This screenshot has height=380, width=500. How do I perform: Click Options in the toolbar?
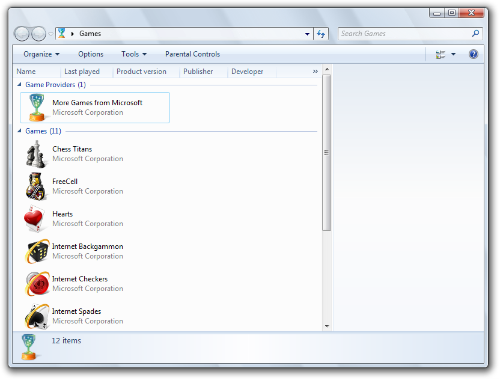point(91,54)
